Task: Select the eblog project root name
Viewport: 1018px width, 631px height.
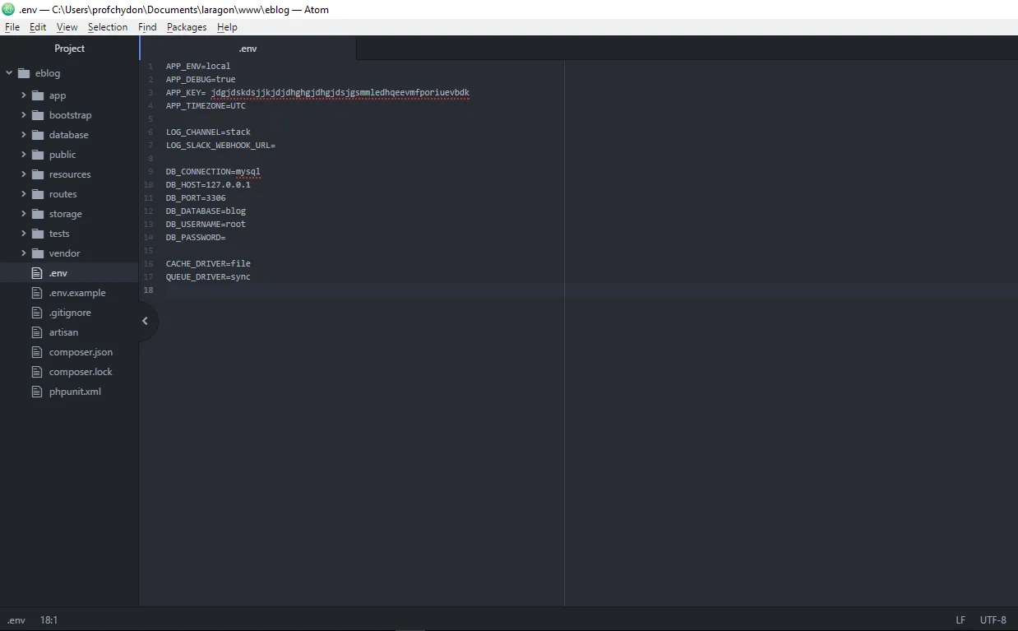Action: (x=48, y=73)
